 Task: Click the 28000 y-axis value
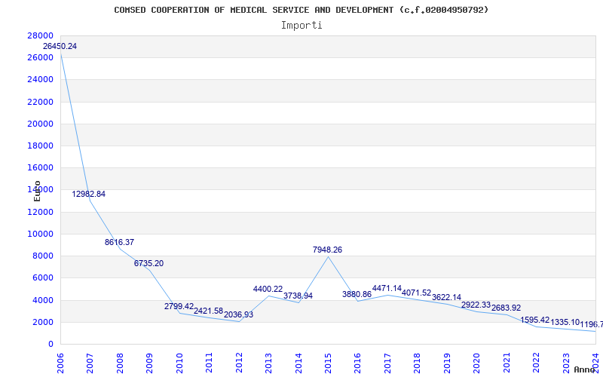tap(40, 35)
